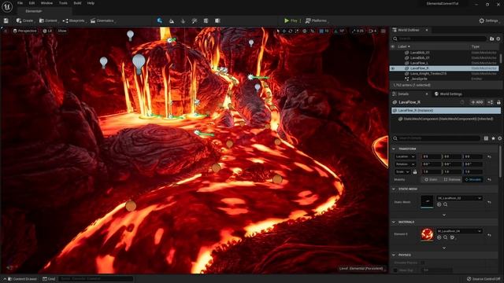Viewport: 504px width, 283px height.
Task: Set Mobility to Stationary
Action: point(452,179)
